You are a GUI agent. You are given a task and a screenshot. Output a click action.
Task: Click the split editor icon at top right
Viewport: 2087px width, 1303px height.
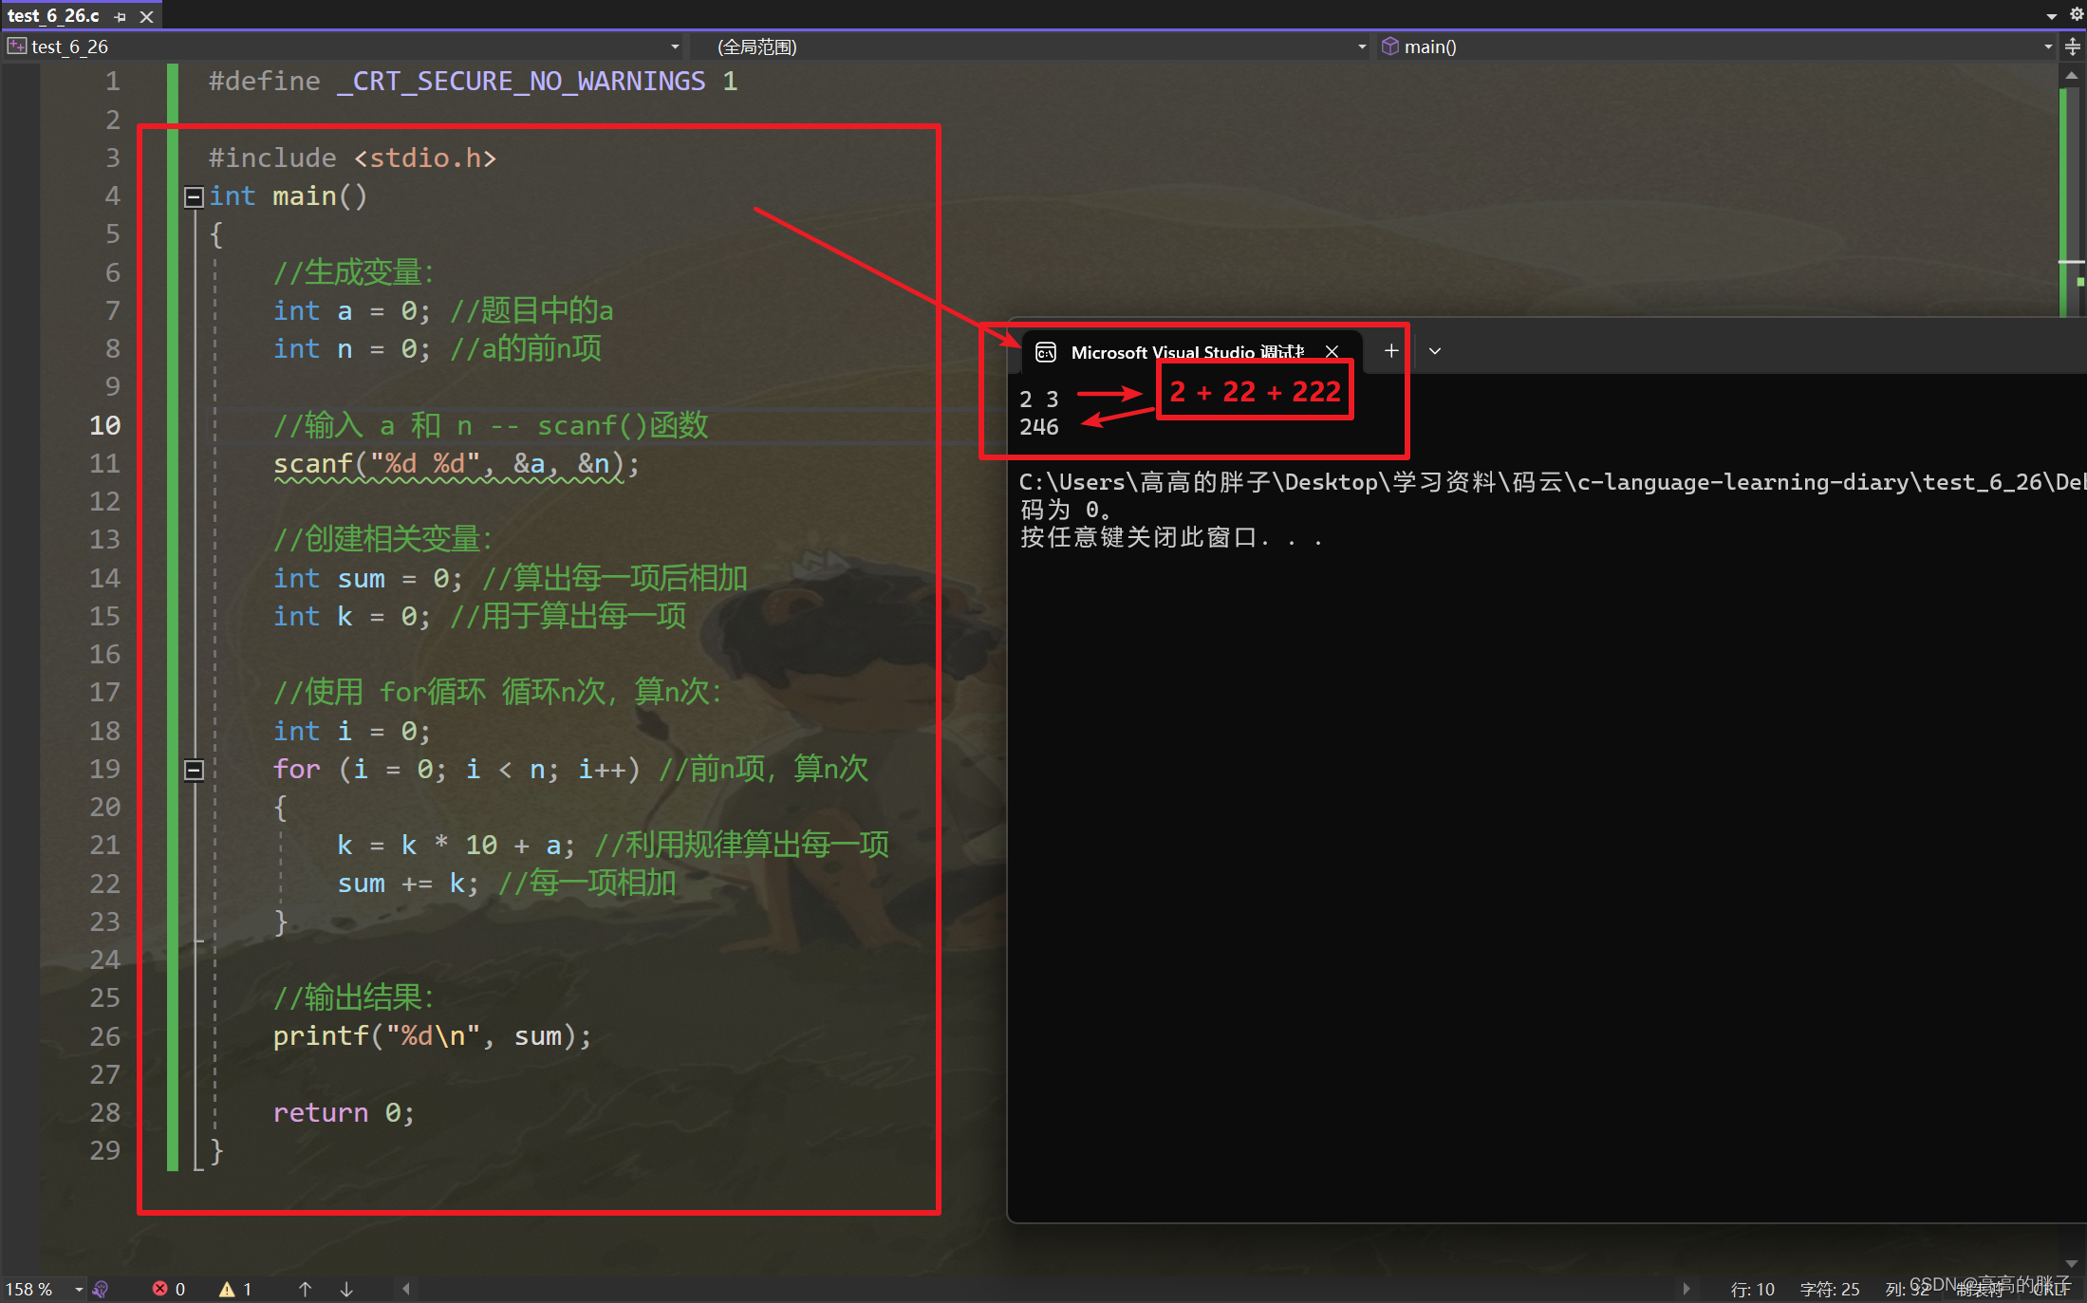click(2074, 46)
